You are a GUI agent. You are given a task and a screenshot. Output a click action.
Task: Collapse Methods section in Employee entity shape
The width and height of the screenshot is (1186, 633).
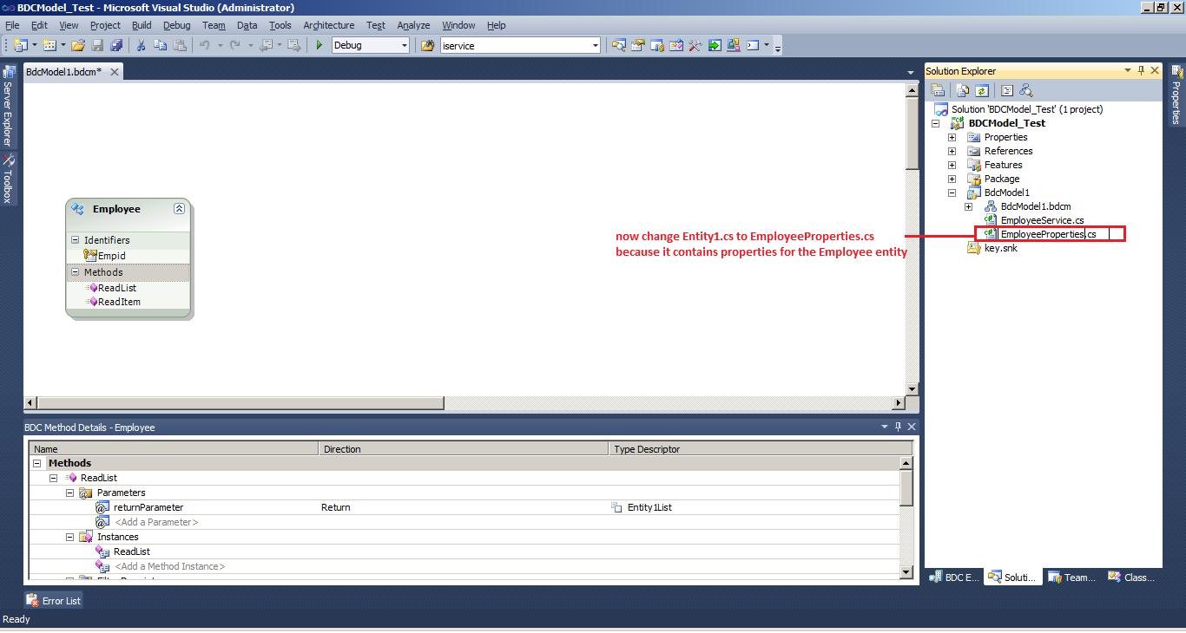click(75, 272)
